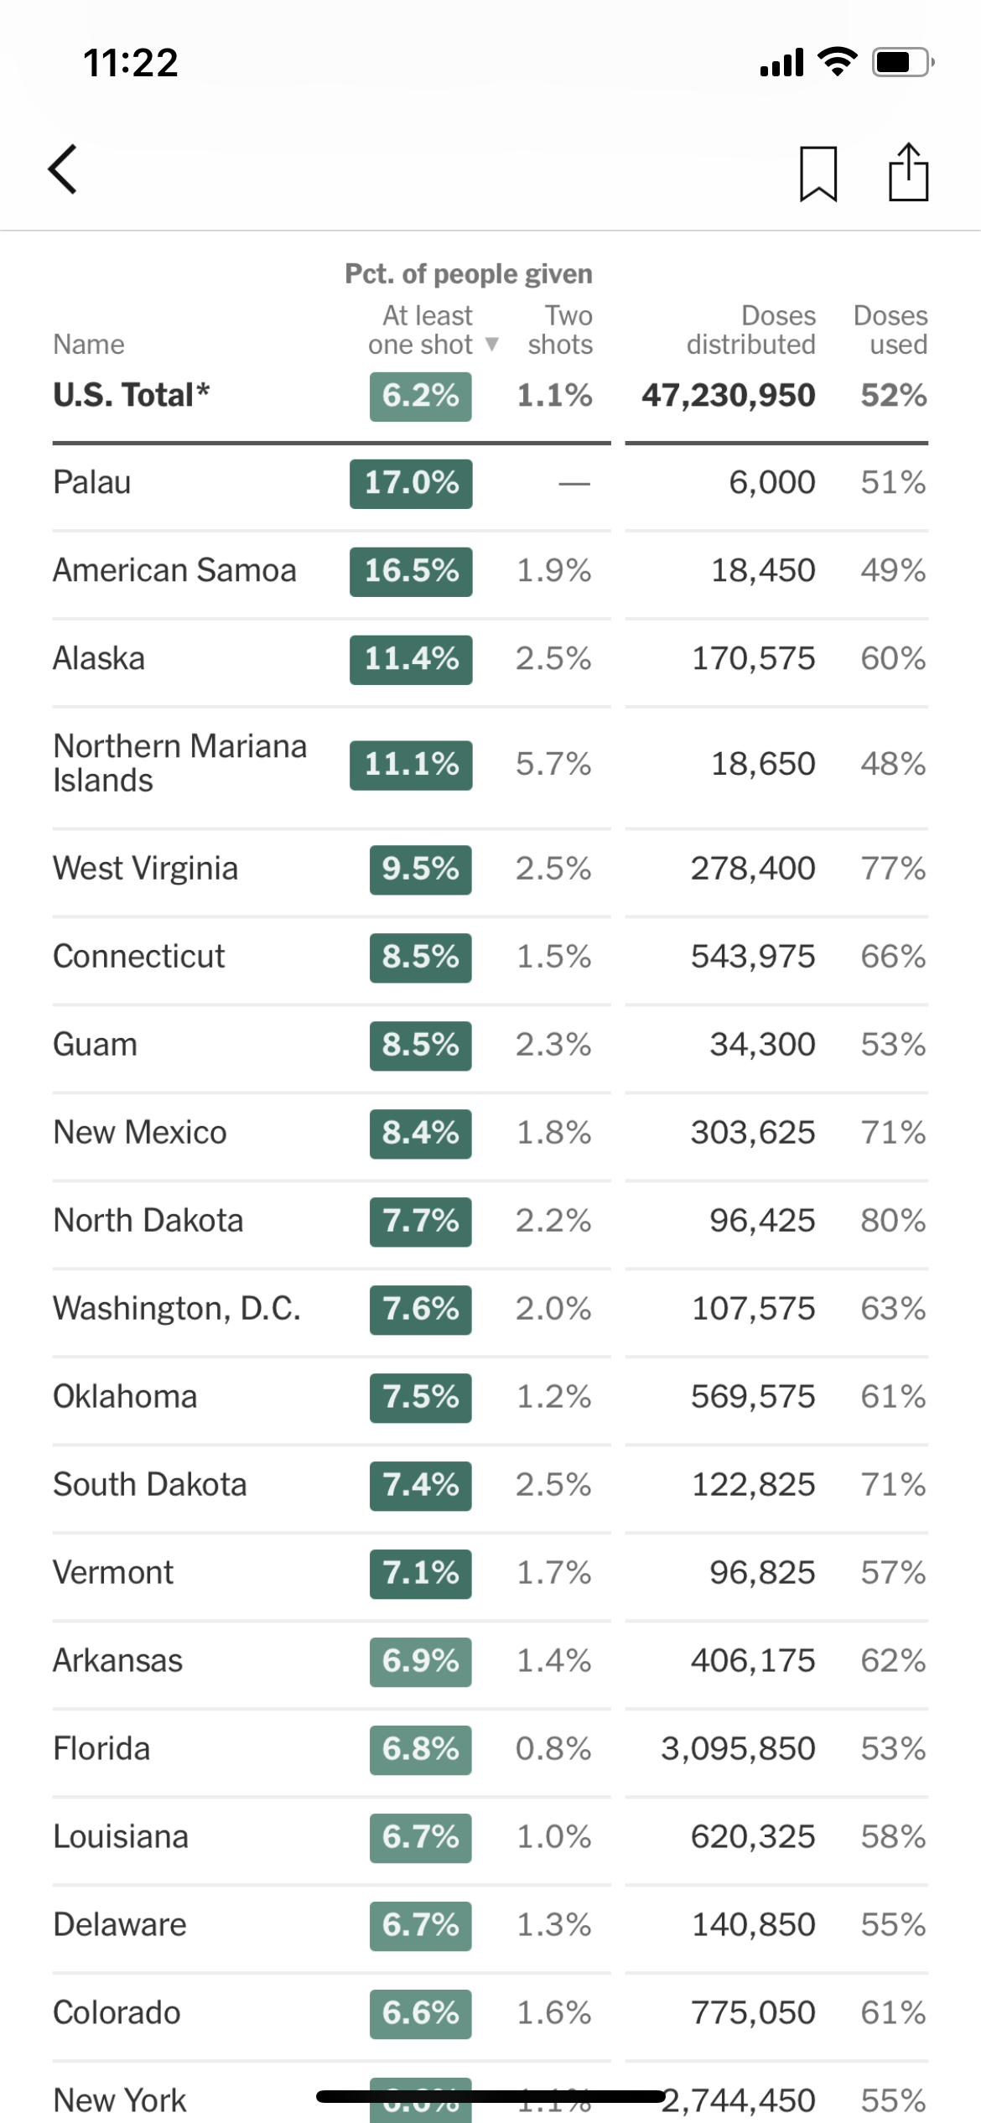
Task: Tap the Northern Mariana Islands row name
Action: point(179,763)
